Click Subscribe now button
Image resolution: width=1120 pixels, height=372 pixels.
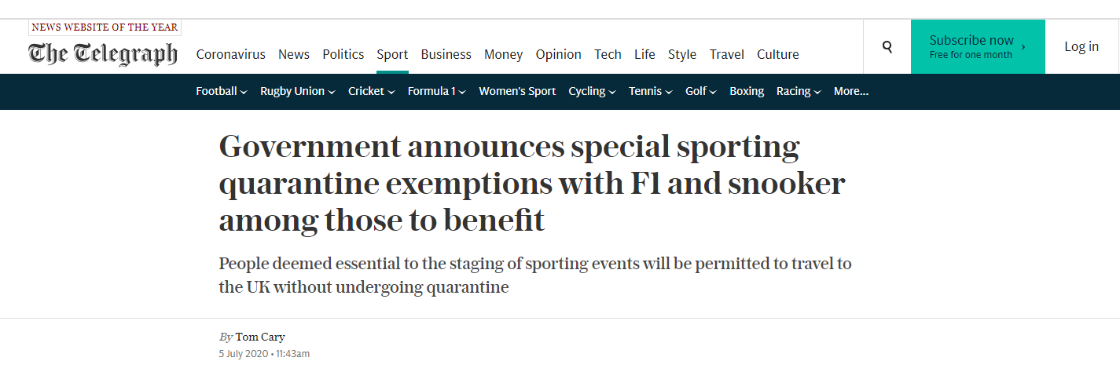(978, 46)
